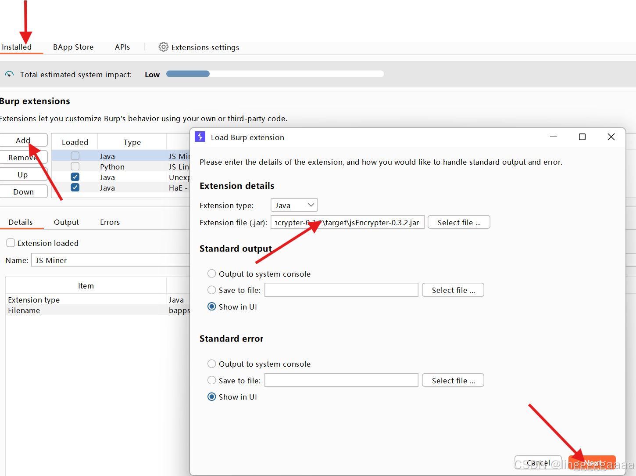
Task: Toggle Loaded checkbox for Python extension row
Action: [x=75, y=166]
